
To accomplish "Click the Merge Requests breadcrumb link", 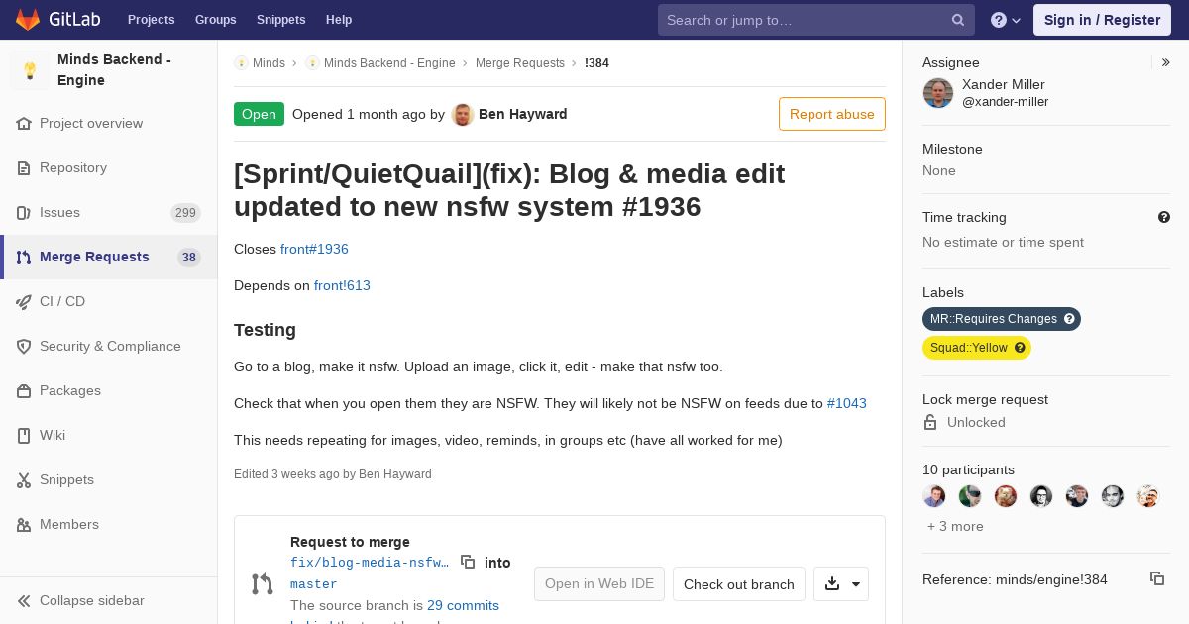I will point(520,63).
